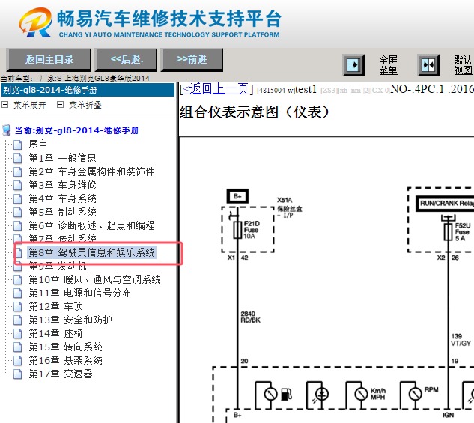
Task: Click the page icon next to 第15章
Action: pos(18,347)
